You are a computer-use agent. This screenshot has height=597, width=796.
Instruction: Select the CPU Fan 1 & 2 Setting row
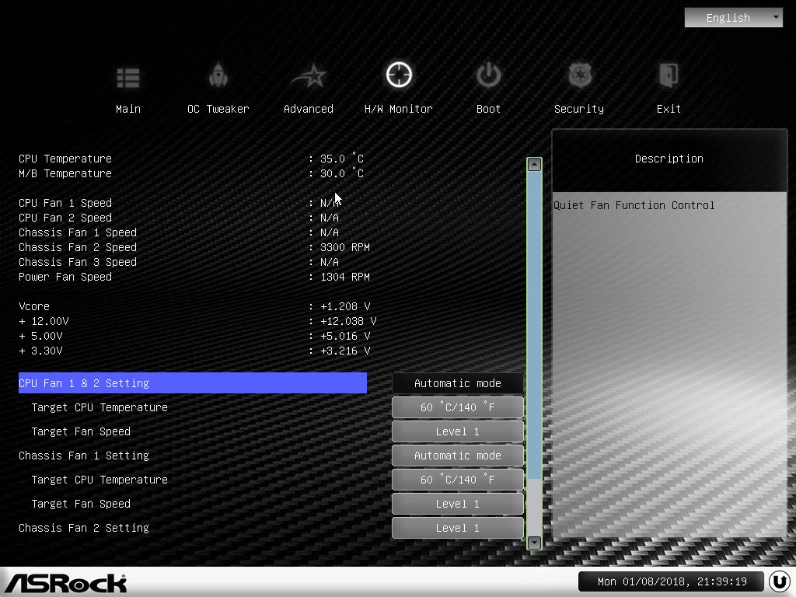click(193, 383)
